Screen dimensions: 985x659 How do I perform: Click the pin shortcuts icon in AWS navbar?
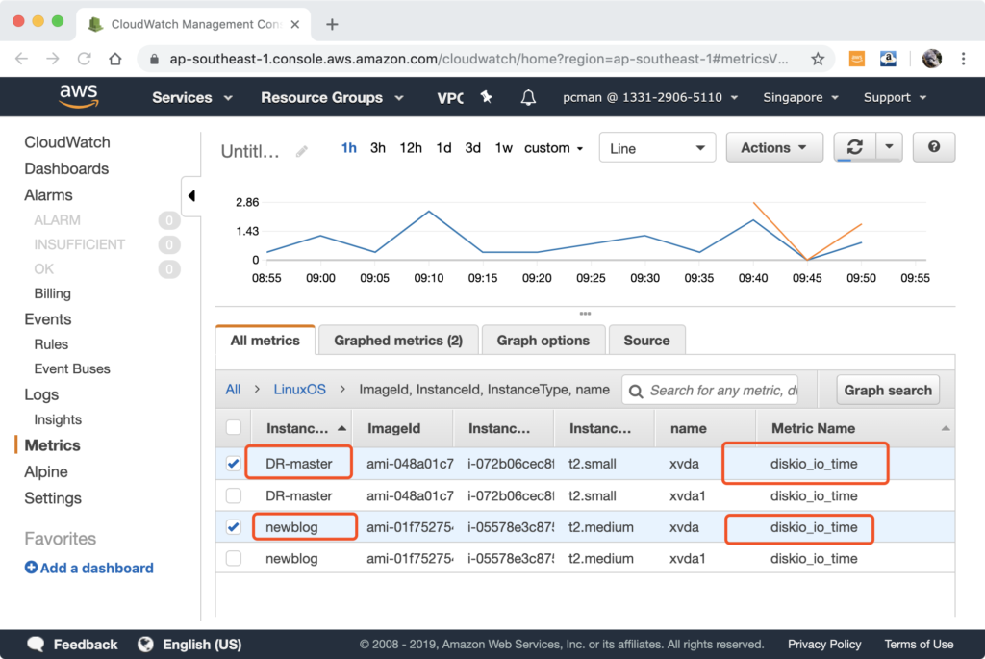[x=486, y=97]
